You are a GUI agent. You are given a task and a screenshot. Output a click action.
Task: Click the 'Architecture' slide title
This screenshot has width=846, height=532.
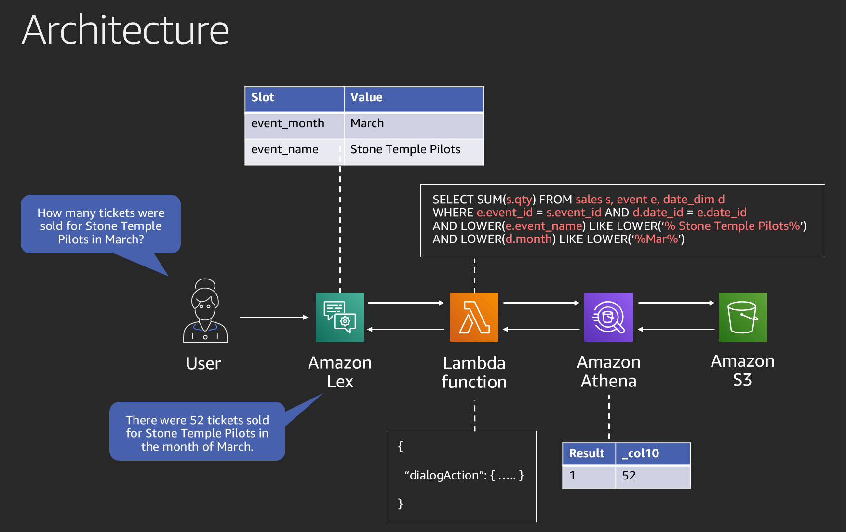coord(125,30)
